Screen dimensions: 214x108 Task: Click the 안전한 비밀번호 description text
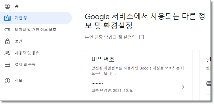138,71
